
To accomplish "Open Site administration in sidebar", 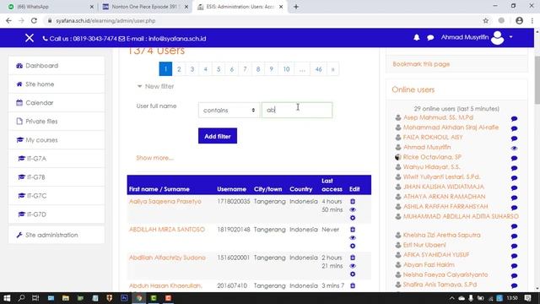I will [x=57, y=235].
